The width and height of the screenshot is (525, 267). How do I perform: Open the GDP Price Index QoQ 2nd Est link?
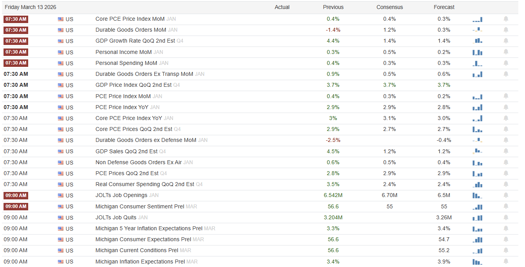tap(134, 85)
